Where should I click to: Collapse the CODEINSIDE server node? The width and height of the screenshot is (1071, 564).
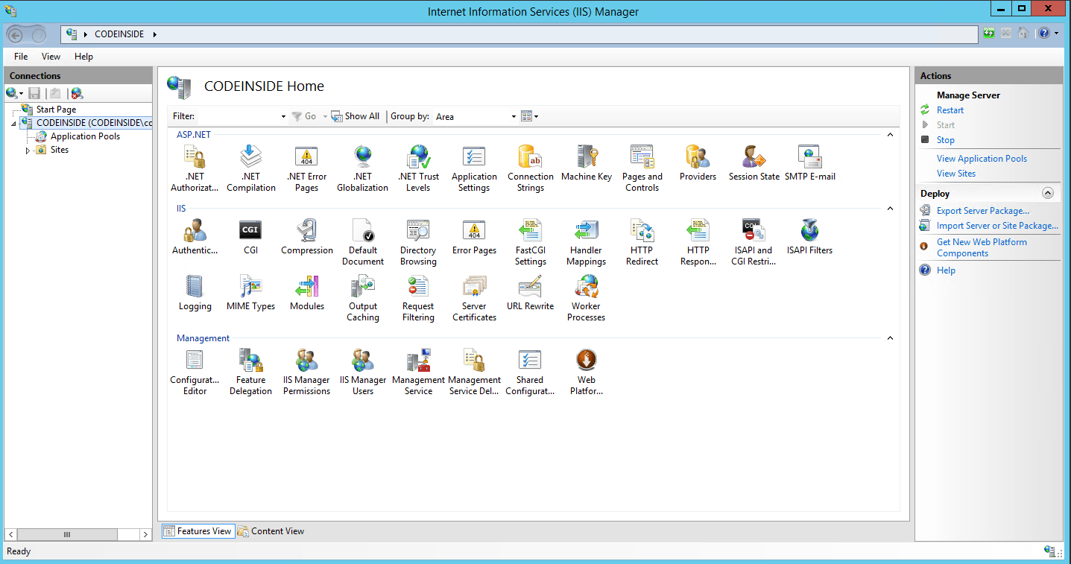[14, 123]
